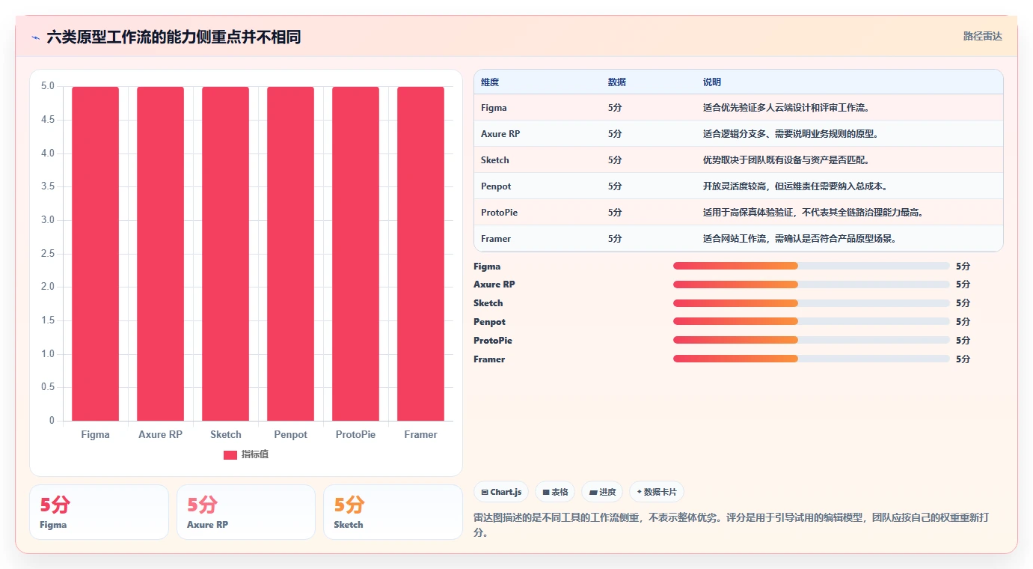Select the 表格 tag chip

555,492
